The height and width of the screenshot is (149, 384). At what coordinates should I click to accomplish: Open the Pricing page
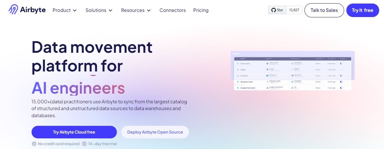click(201, 10)
